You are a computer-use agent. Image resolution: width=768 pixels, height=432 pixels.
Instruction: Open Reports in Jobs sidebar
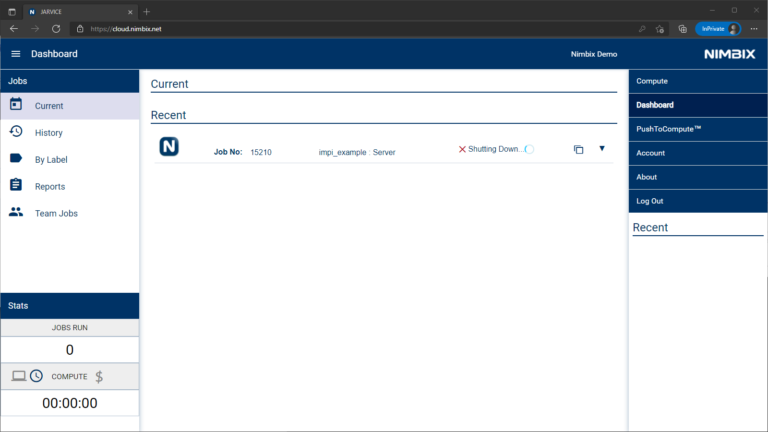pos(70,187)
